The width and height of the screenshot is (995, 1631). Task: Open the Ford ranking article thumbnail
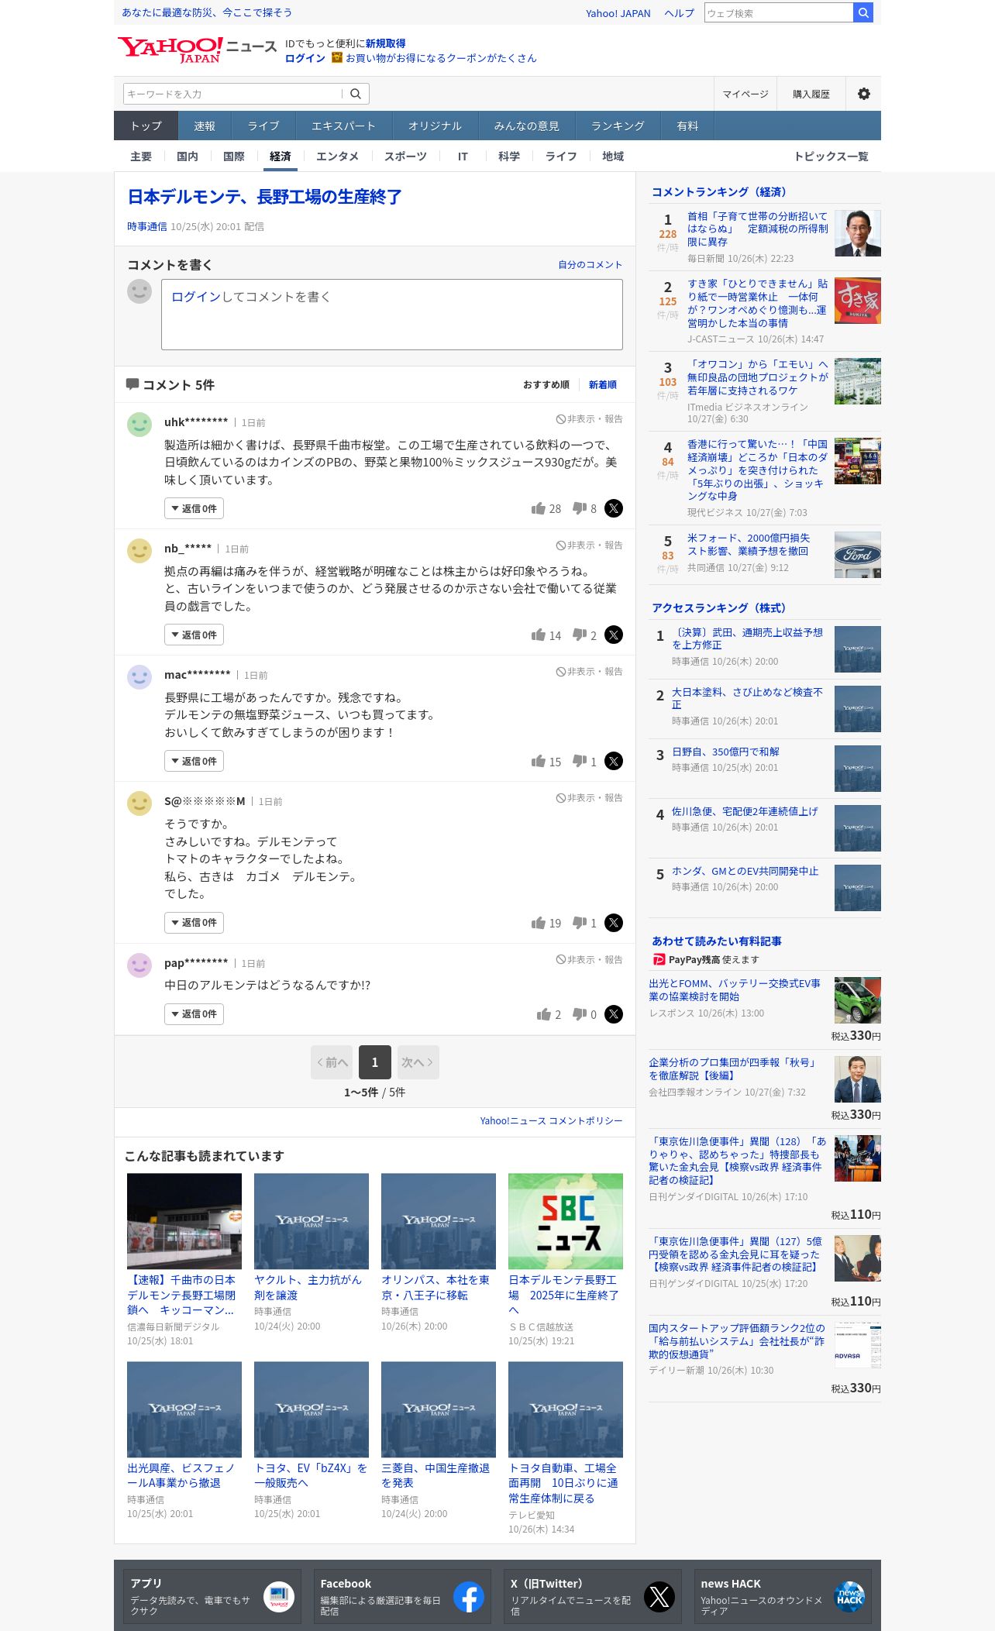pos(858,555)
